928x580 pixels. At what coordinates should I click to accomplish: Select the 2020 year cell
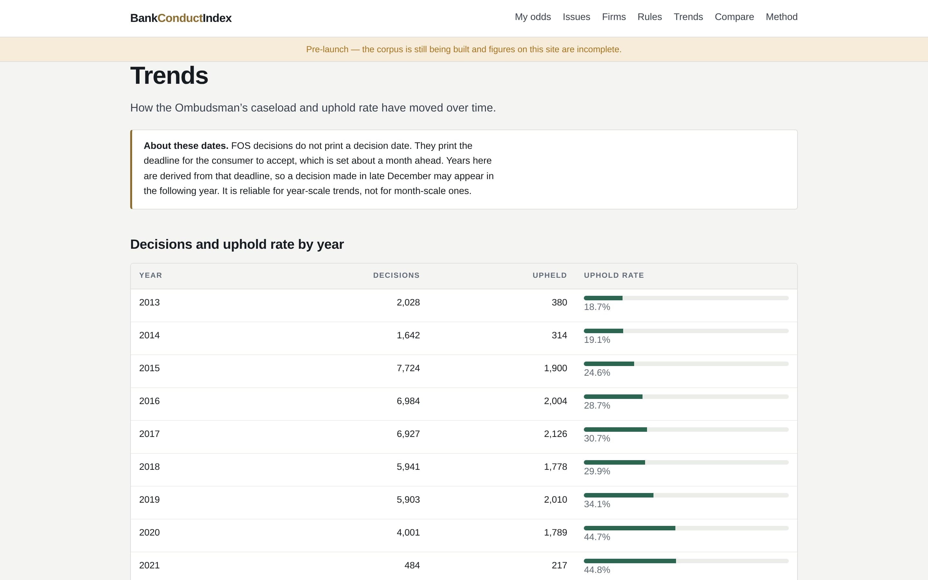pyautogui.click(x=149, y=532)
